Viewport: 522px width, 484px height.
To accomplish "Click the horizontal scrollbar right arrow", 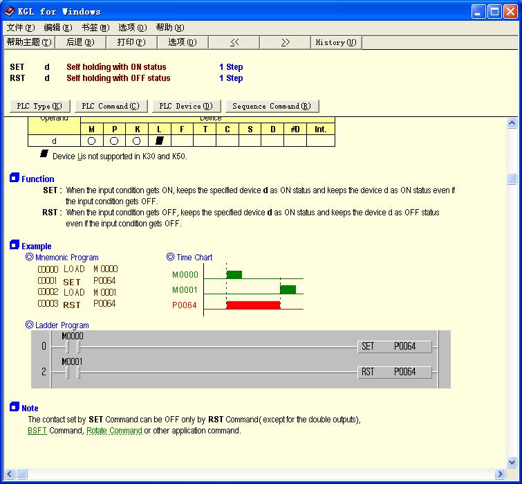I will click(x=500, y=474).
